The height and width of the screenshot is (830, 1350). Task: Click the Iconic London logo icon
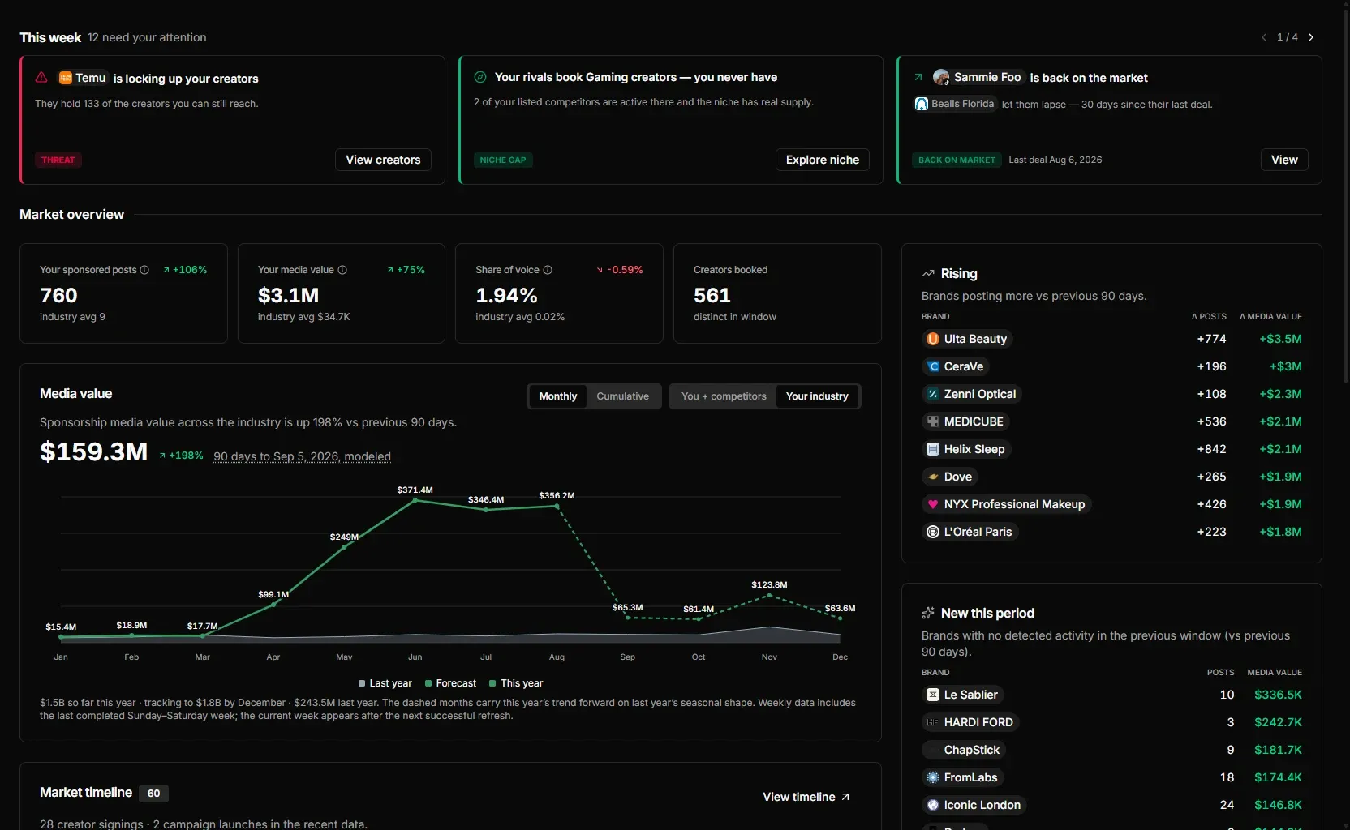(x=933, y=805)
